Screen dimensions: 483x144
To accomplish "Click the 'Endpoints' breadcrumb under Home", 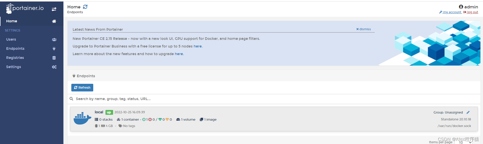I will pyautogui.click(x=75, y=12).
